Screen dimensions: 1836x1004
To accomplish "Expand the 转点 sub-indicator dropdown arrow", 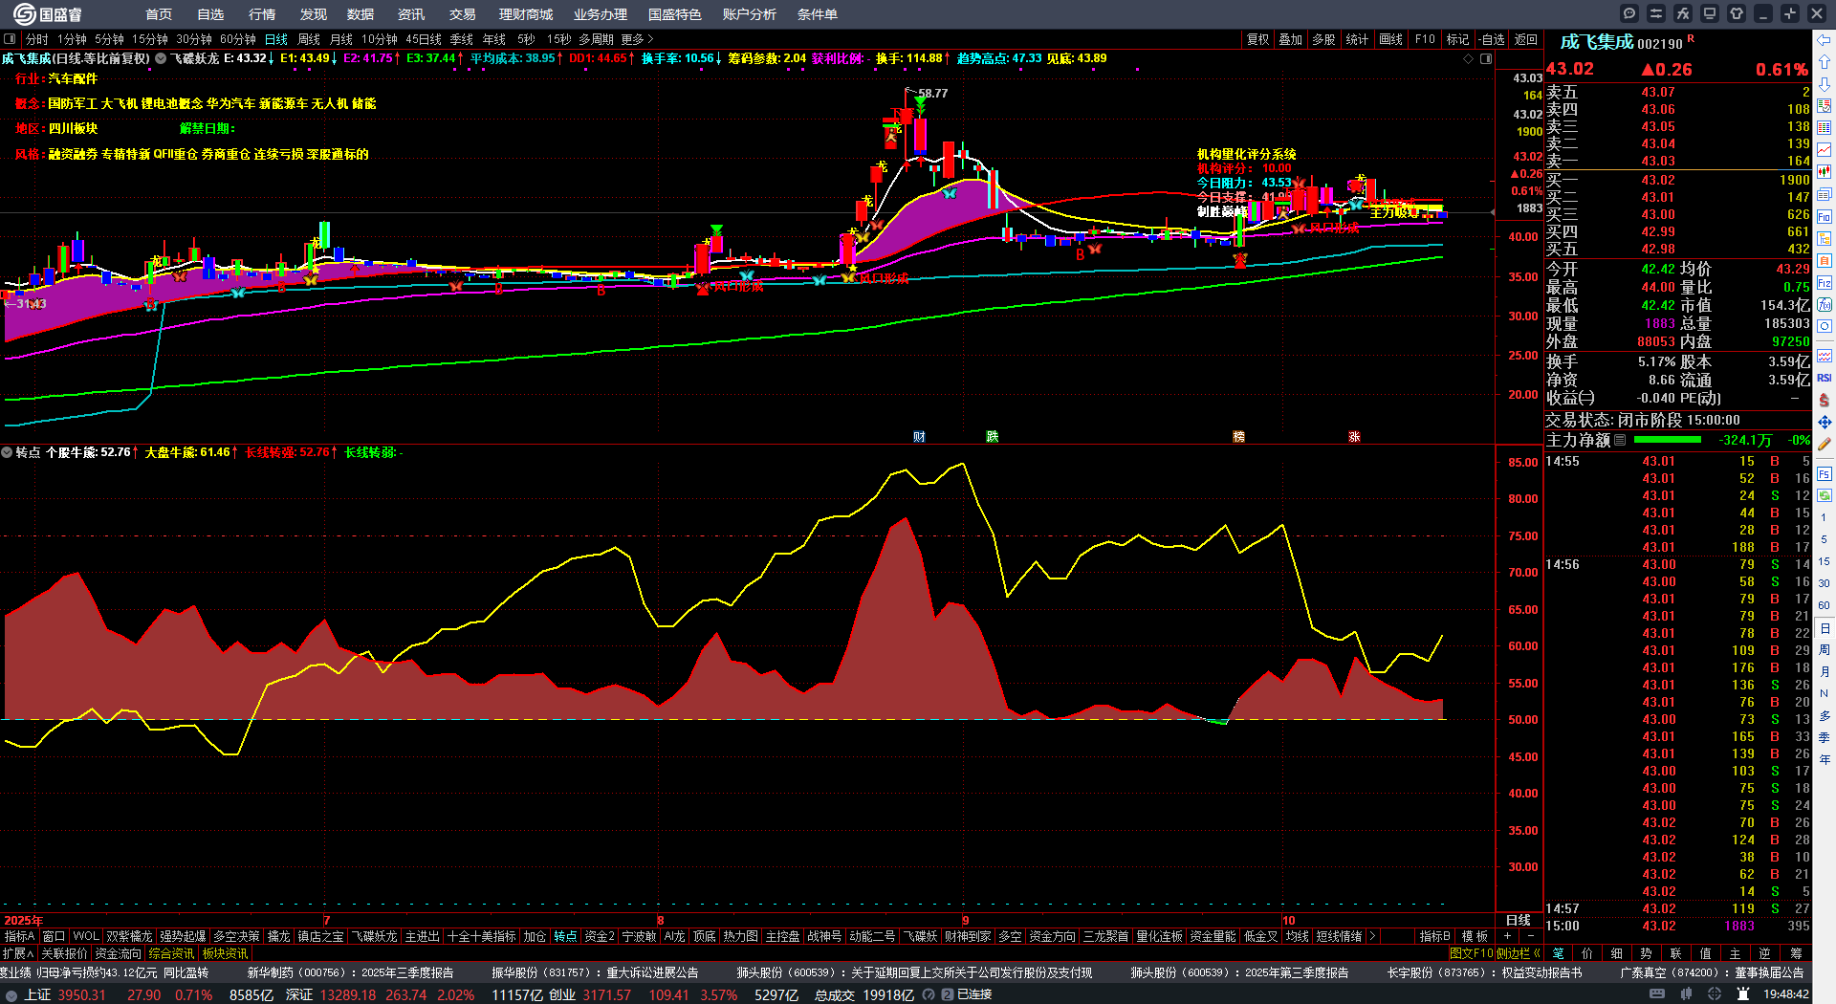I will point(7,452).
